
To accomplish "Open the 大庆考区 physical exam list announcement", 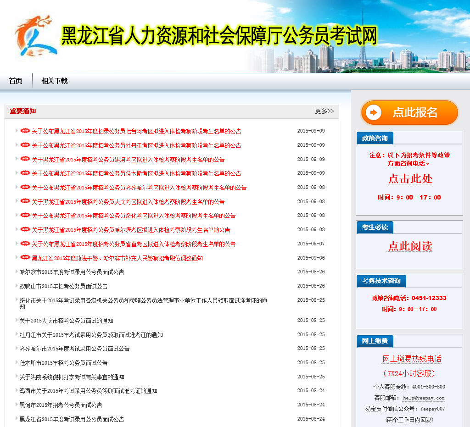I will tap(129, 202).
